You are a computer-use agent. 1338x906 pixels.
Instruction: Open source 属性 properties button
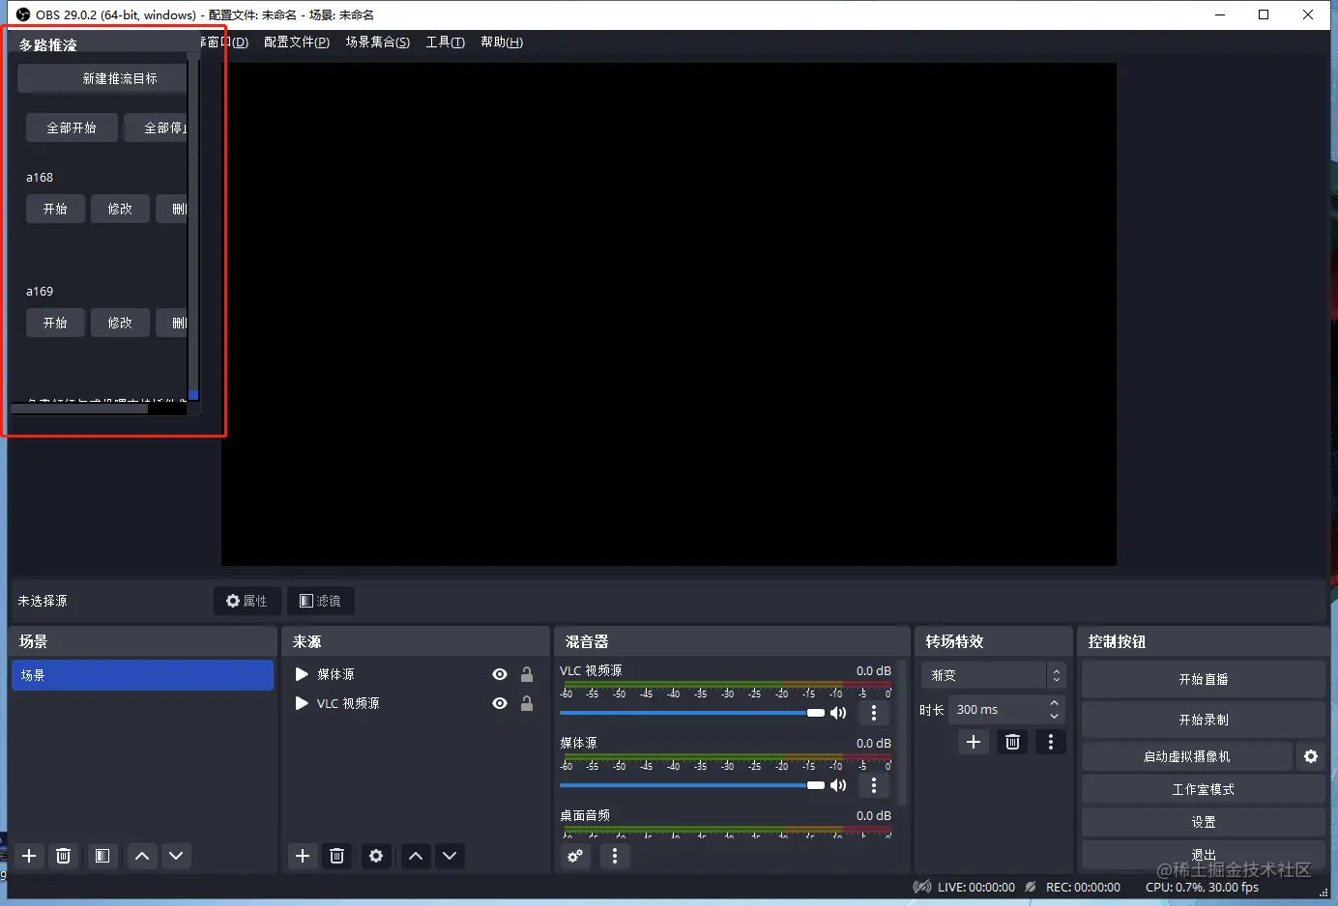(x=247, y=601)
